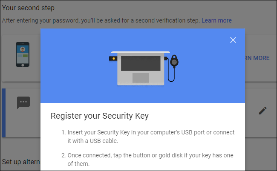Click the Set up alternative section heading

(21, 162)
